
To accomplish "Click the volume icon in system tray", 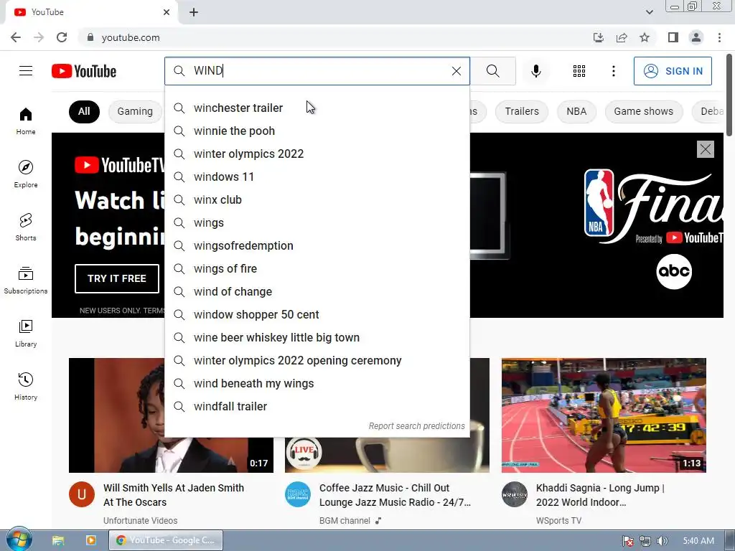I will 661,541.
